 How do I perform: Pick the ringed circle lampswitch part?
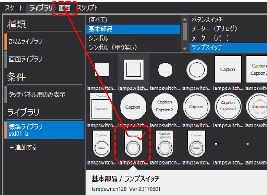(x=197, y=70)
